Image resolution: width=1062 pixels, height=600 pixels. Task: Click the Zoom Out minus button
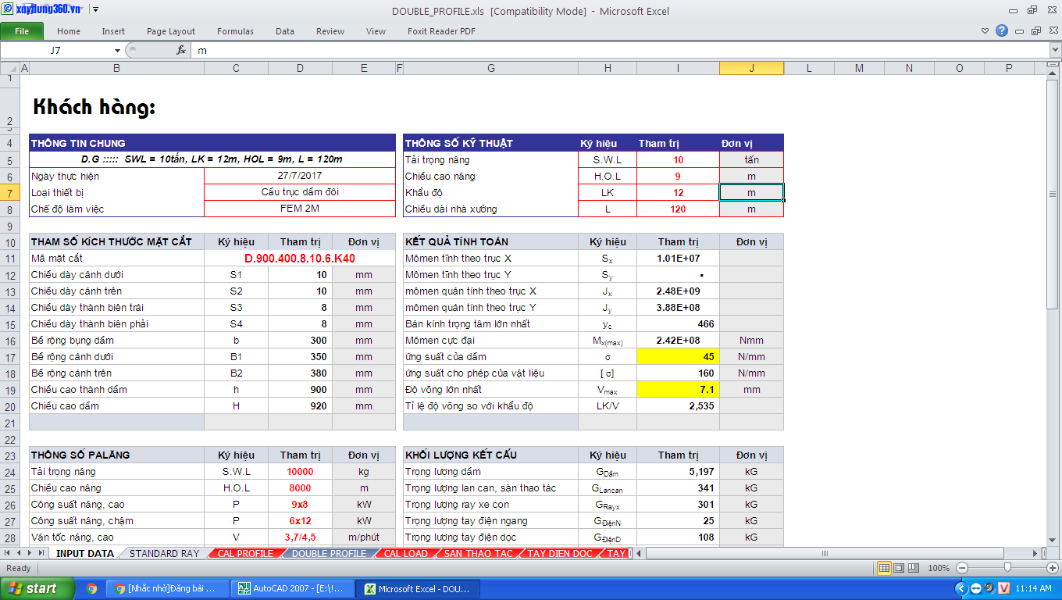point(962,568)
